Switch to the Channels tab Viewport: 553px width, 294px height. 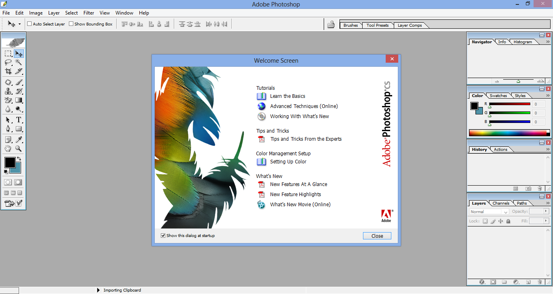pos(501,203)
